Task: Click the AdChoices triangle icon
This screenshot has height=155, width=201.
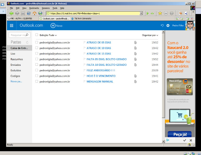Action: [168, 140]
